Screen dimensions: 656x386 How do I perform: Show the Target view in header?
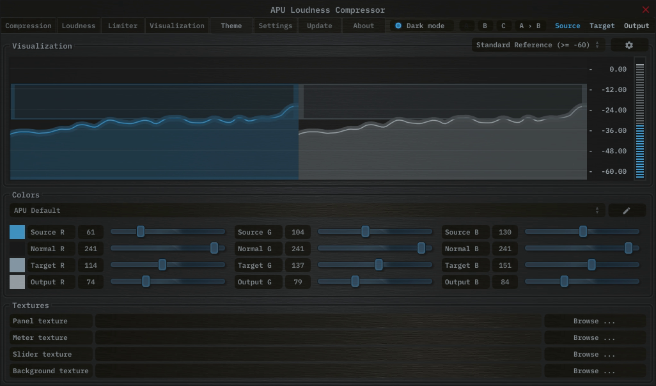602,26
